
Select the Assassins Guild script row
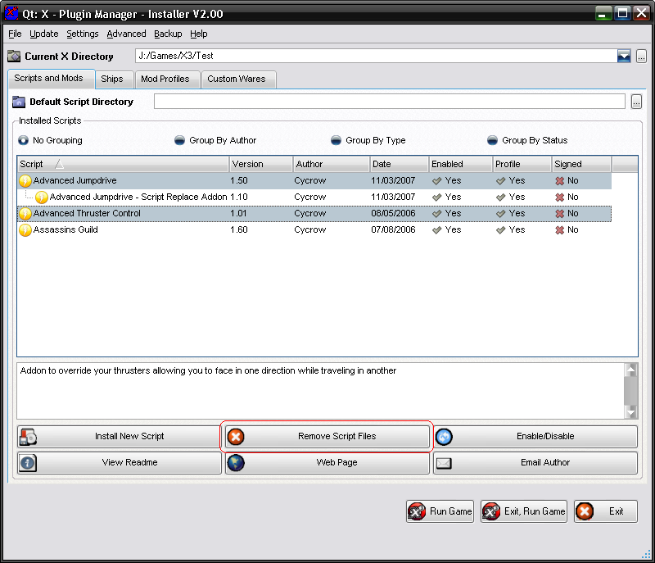pyautogui.click(x=314, y=230)
